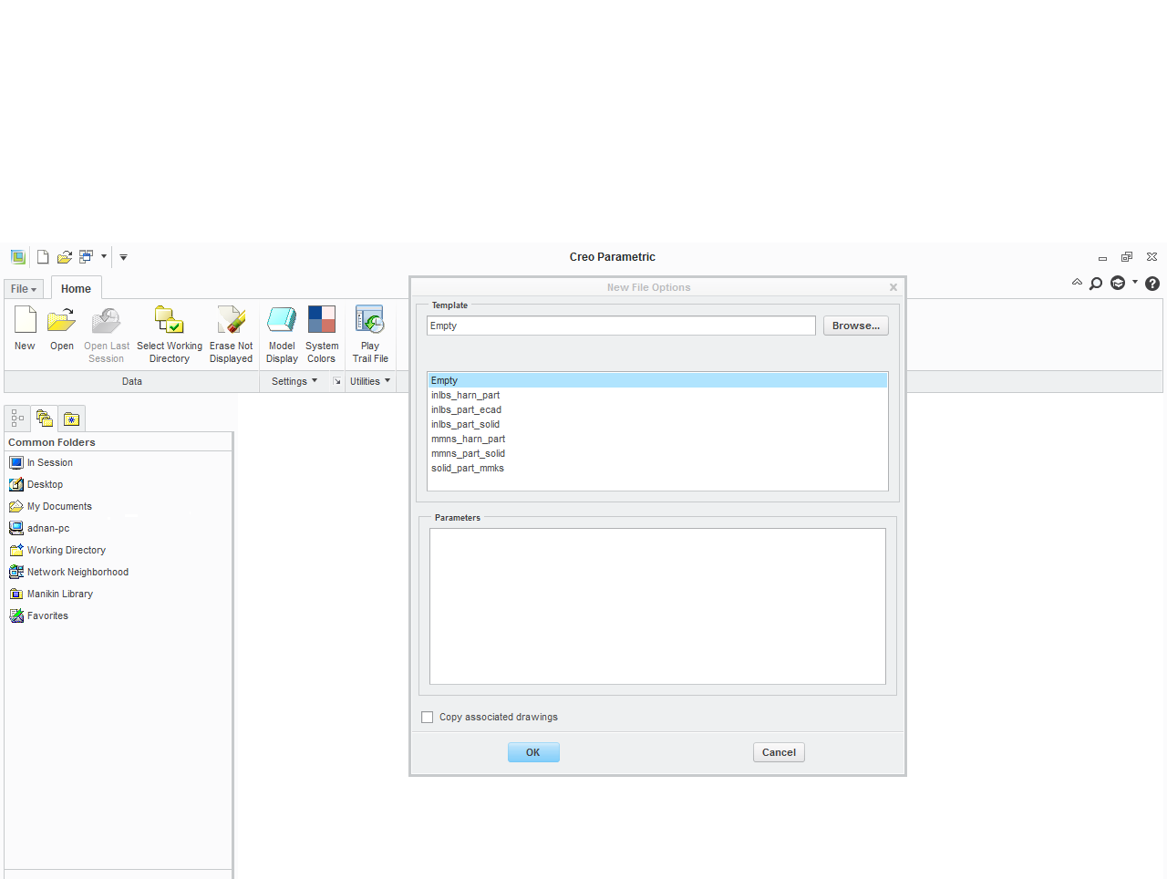Close the New File Options dialog
Viewport: 1167px width, 879px height.
pos(893,287)
